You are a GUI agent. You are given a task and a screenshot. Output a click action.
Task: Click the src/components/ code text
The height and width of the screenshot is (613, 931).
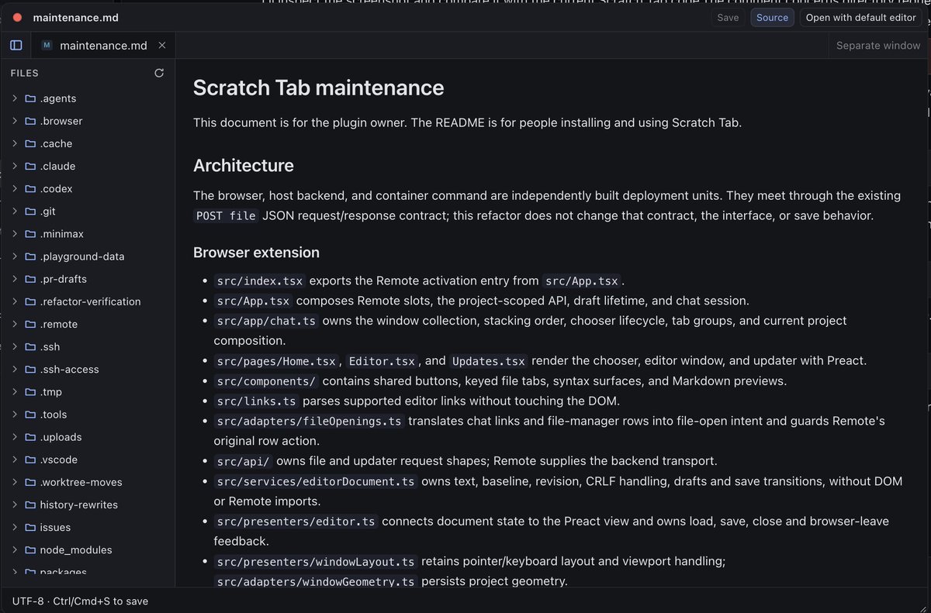[x=266, y=381]
